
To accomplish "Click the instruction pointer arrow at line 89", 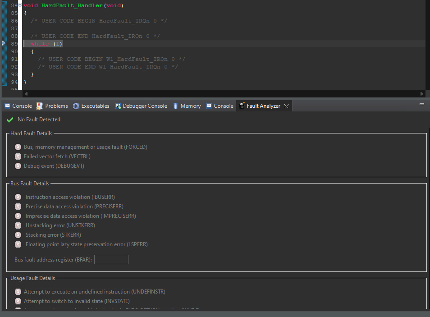I will coord(4,43).
